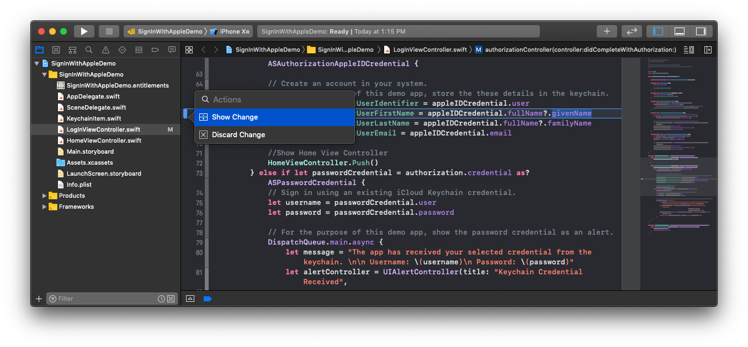The width and height of the screenshot is (748, 347).
Task: Open the Debug navigator
Action: pyautogui.click(x=139, y=50)
